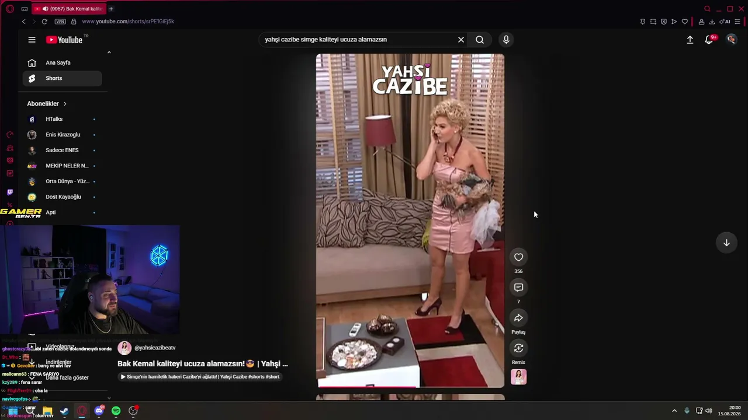This screenshot has height=420, width=748.
Task: Open the browser downloads icon
Action: 712,22
